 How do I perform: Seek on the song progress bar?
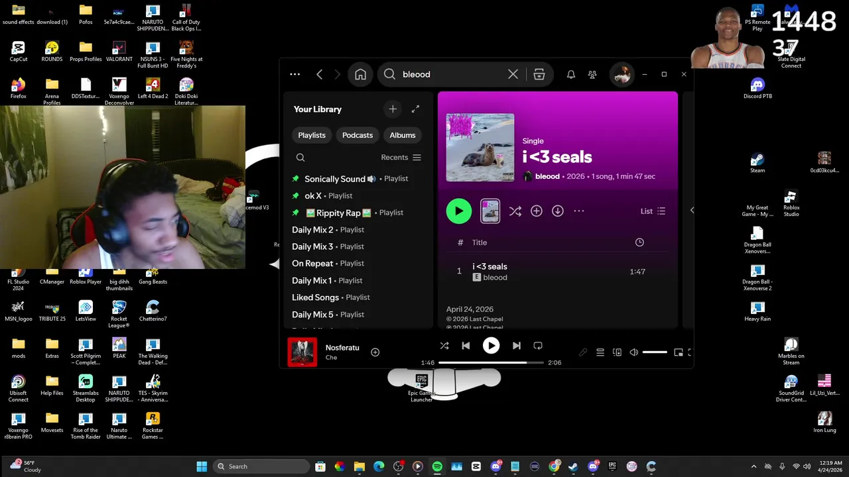491,363
